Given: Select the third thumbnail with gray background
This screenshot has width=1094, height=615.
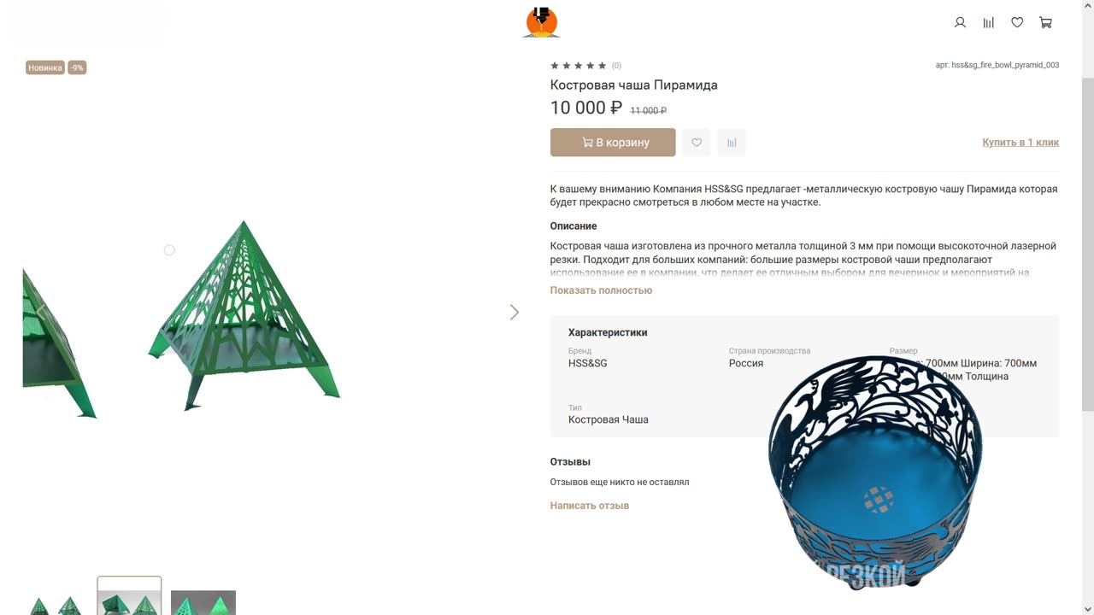Looking at the screenshot, I should (203, 602).
